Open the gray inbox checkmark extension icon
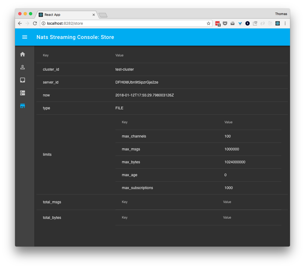The width and height of the screenshot is (305, 268). tap(255, 23)
